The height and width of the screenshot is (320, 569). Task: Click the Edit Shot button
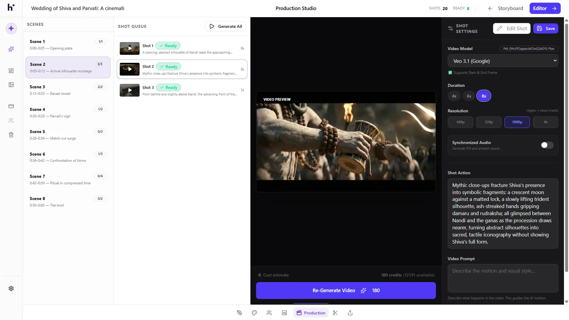tap(512, 28)
